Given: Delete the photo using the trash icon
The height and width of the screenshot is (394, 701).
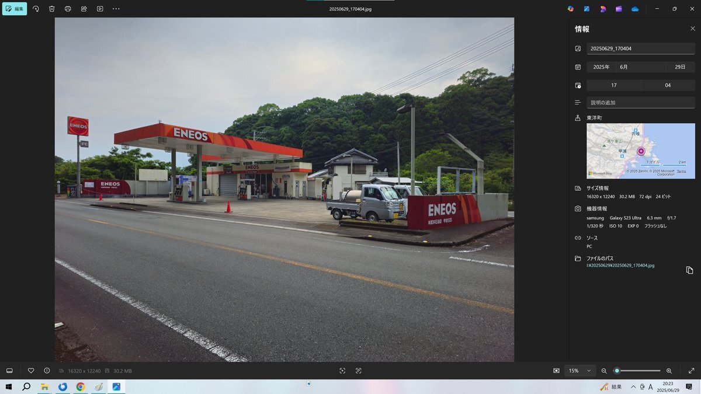Looking at the screenshot, I should pyautogui.click(x=52, y=9).
